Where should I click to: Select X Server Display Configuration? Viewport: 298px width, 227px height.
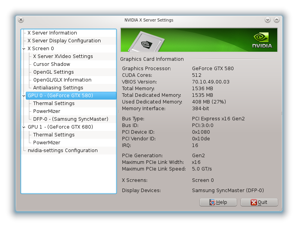click(x=64, y=41)
